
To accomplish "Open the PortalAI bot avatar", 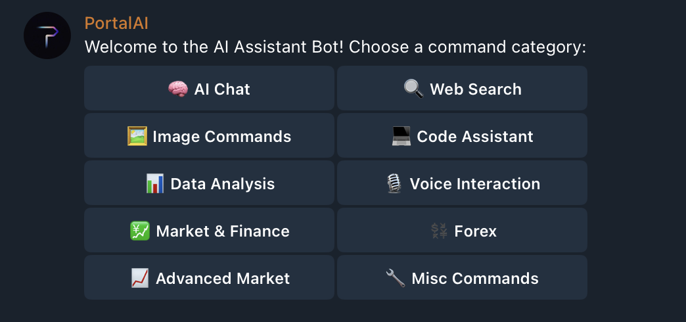I will click(47, 35).
